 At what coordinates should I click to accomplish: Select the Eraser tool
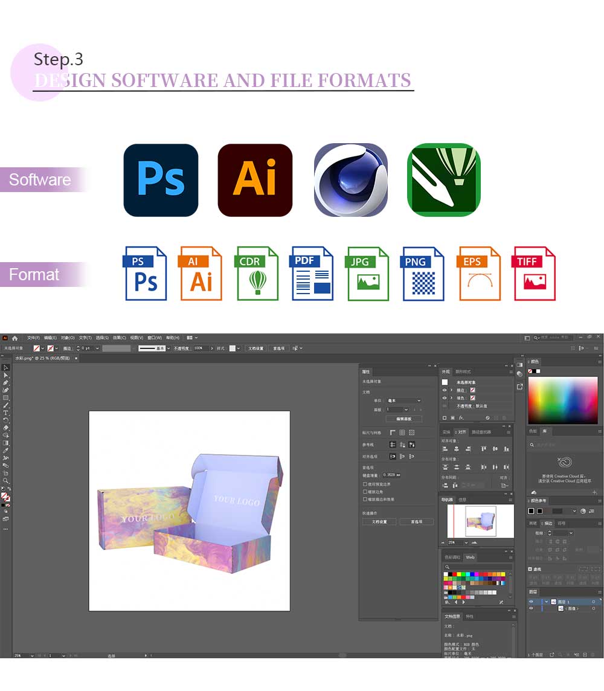coord(5,428)
